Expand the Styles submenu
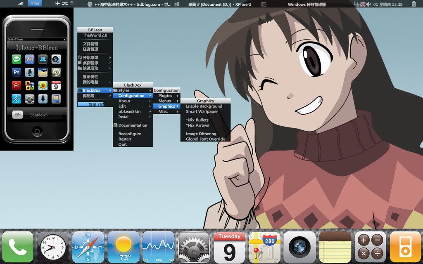 point(133,90)
